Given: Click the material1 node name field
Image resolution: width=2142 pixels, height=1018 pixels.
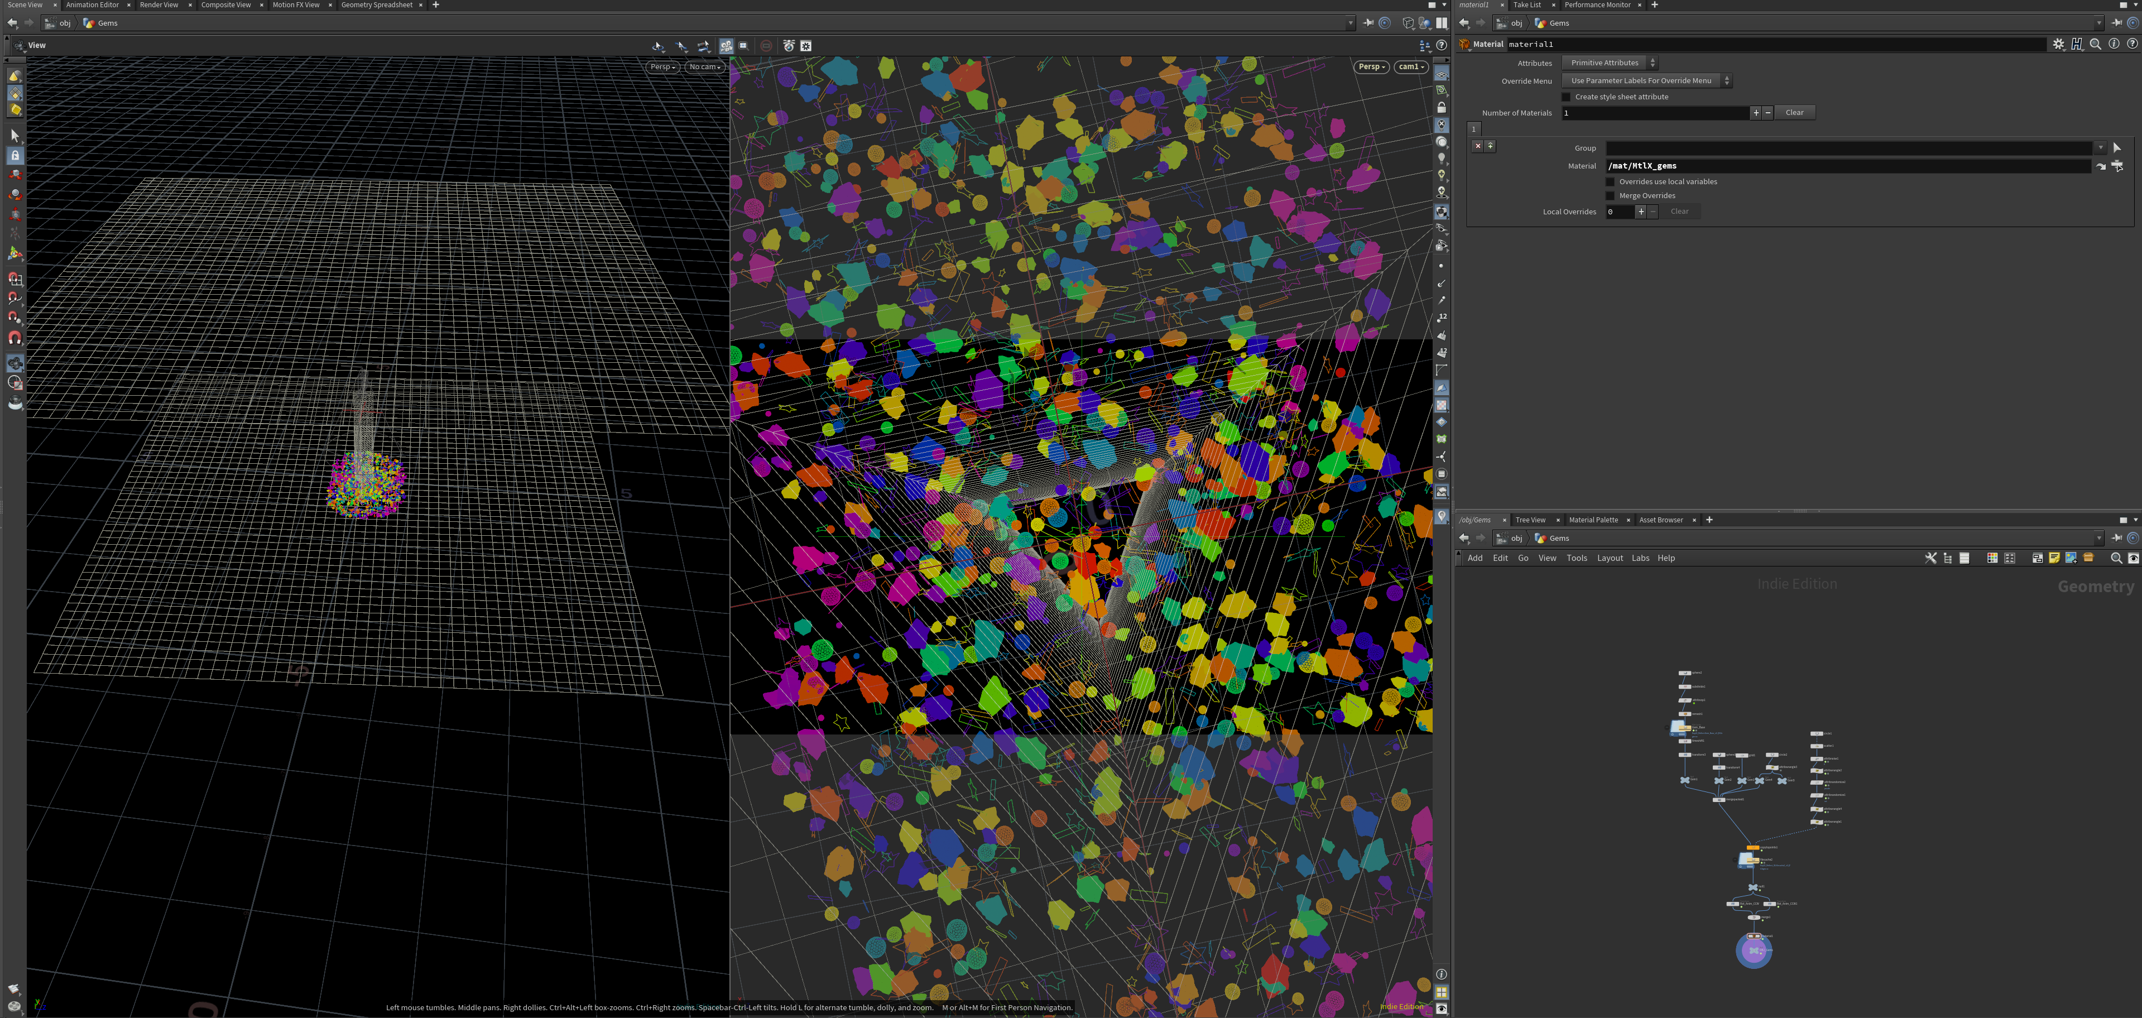Looking at the screenshot, I should point(1776,44).
